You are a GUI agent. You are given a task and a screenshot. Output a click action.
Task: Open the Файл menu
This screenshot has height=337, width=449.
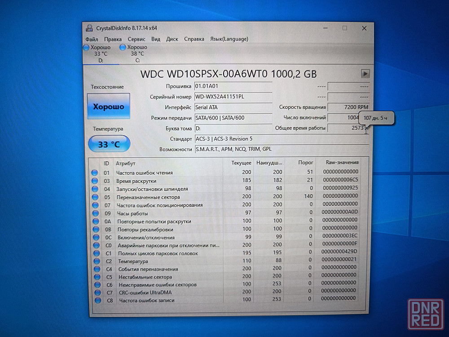point(92,39)
